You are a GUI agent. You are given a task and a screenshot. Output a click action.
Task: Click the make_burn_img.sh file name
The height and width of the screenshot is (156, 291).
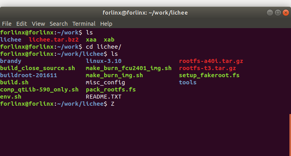(x=114, y=75)
